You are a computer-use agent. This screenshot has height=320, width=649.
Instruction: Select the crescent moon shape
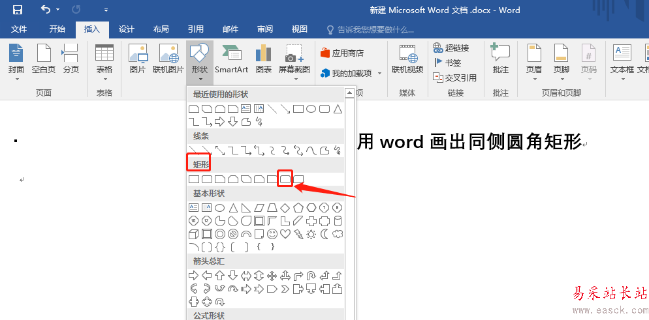click(x=324, y=234)
